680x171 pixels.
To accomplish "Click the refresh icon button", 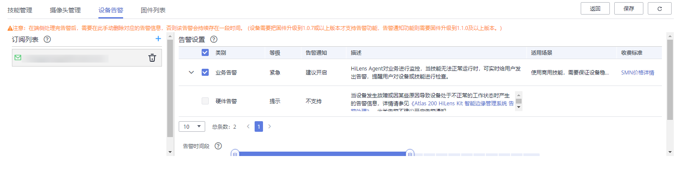I will click(659, 8).
